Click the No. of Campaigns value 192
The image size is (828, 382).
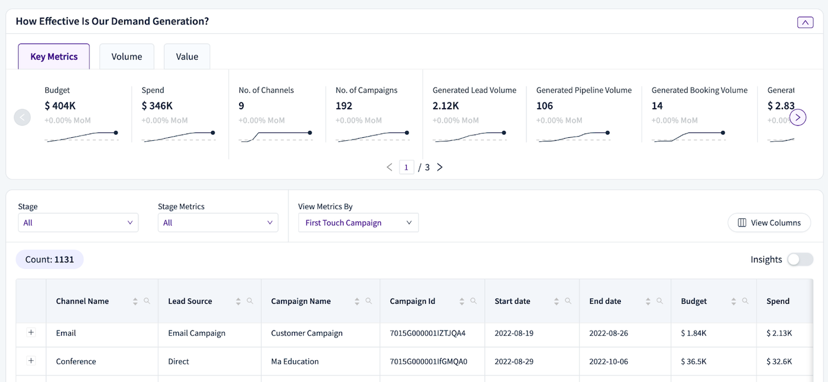pos(344,106)
